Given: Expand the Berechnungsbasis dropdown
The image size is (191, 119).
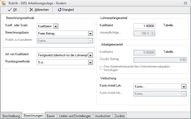Looking at the screenshot, I should click(x=90, y=34).
